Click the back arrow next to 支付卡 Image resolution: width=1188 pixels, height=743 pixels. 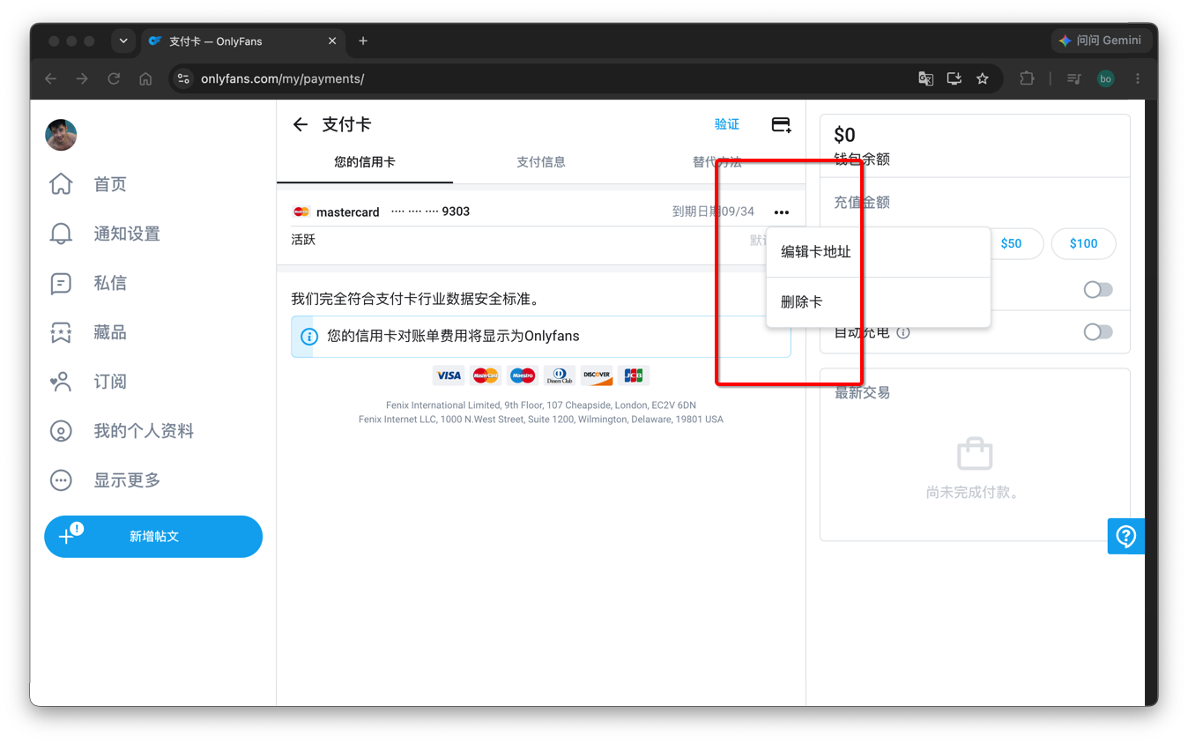tap(301, 124)
